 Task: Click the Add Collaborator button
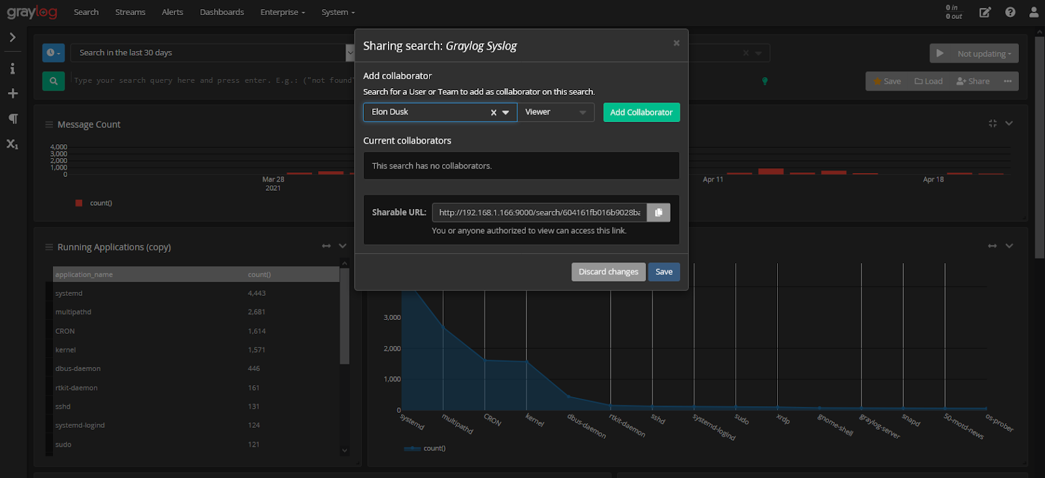pos(641,112)
